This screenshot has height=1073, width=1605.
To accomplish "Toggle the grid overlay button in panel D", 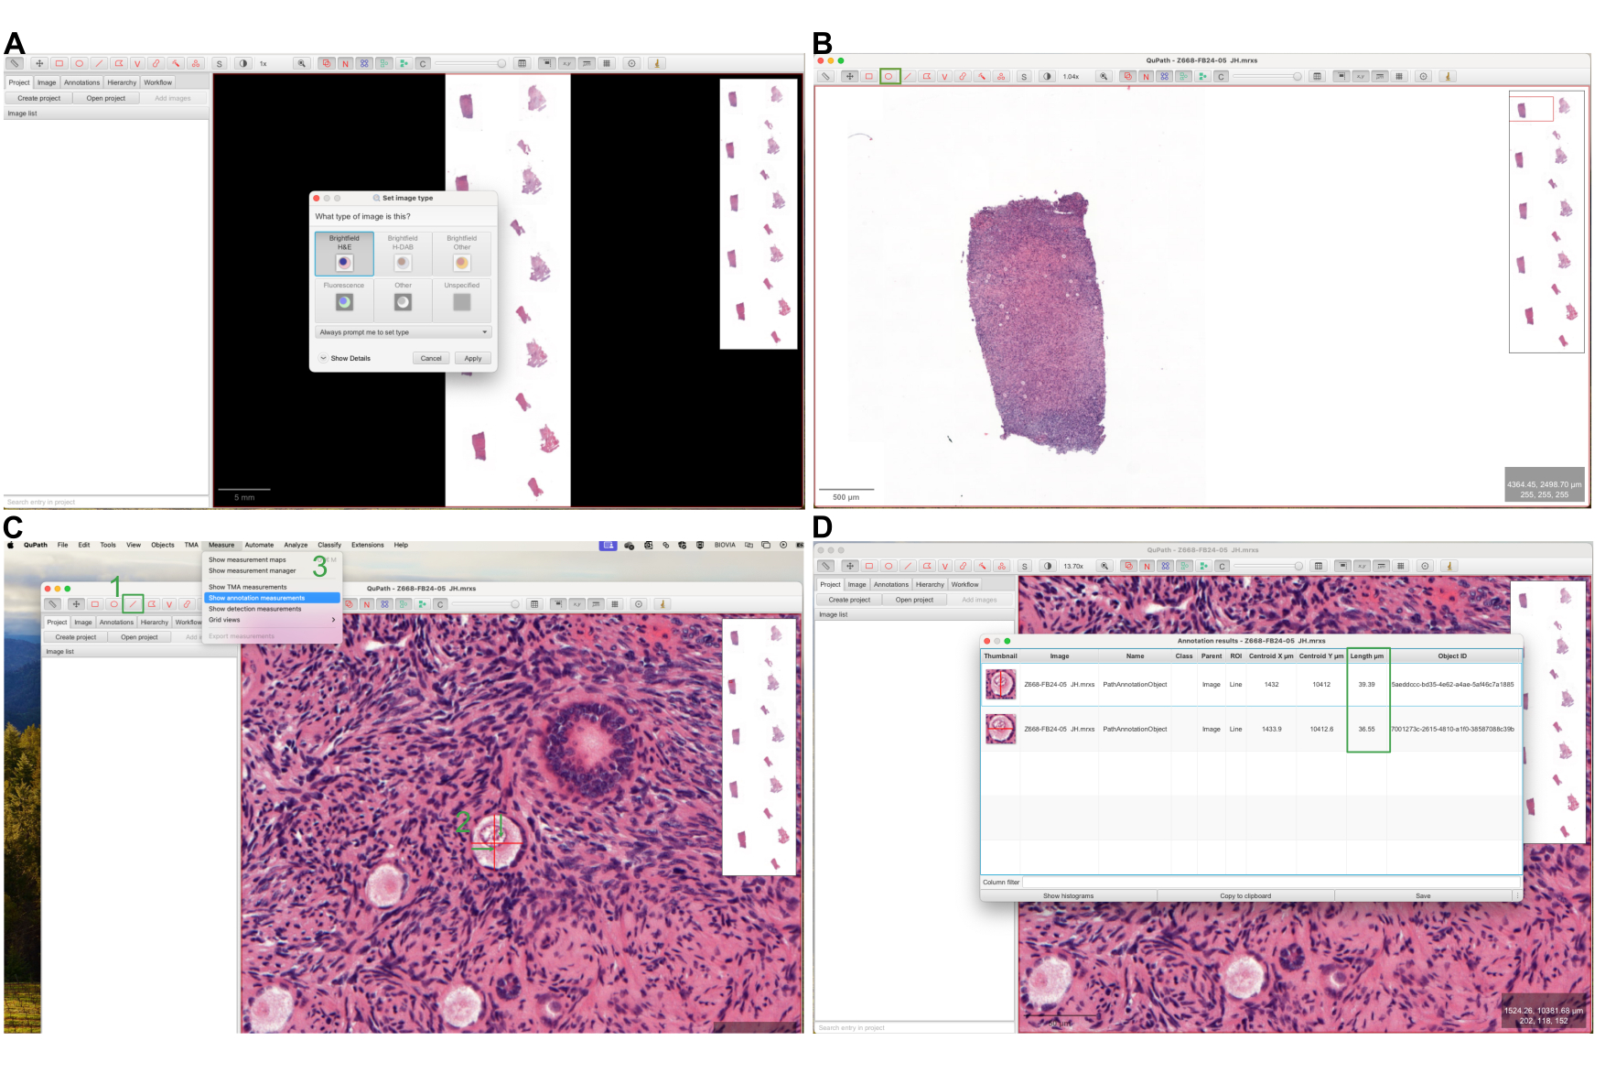I will point(1401,566).
